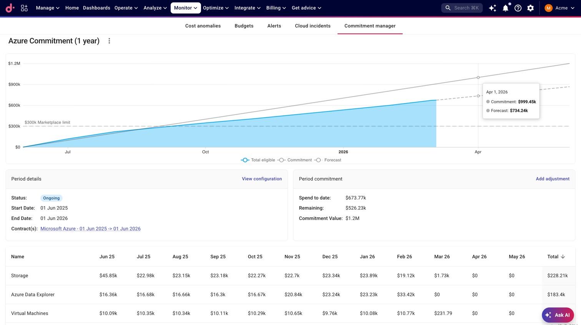Open the help question mark icon
The width and height of the screenshot is (581, 325).
click(518, 8)
